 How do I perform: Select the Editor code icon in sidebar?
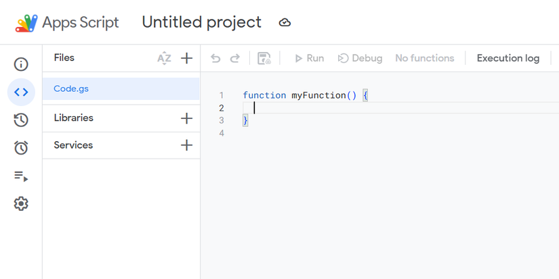(21, 92)
